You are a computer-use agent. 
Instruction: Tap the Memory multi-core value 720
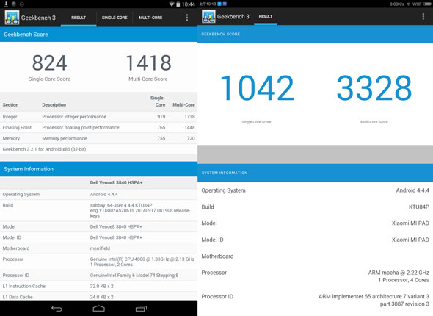[191, 138]
